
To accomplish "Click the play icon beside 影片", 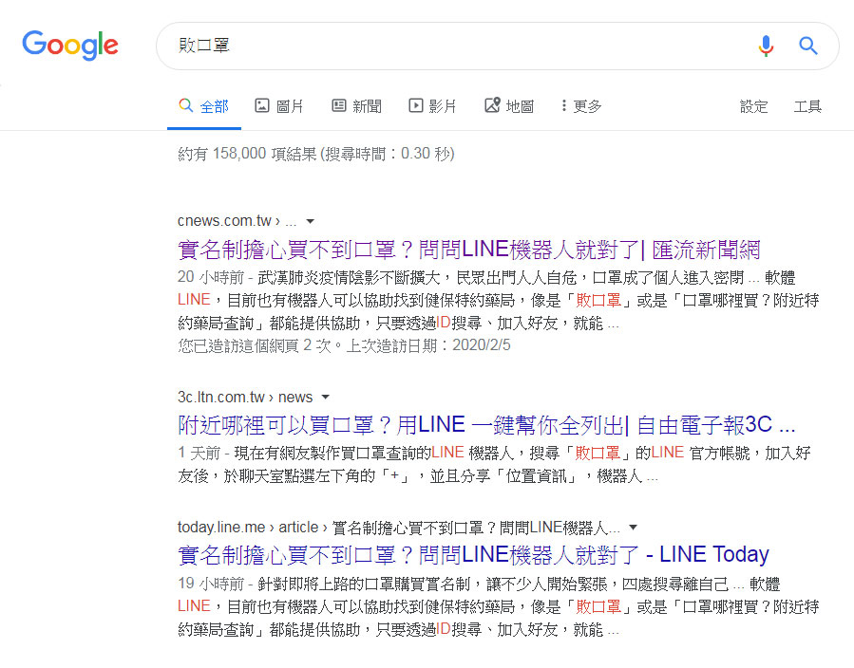I will tap(415, 105).
